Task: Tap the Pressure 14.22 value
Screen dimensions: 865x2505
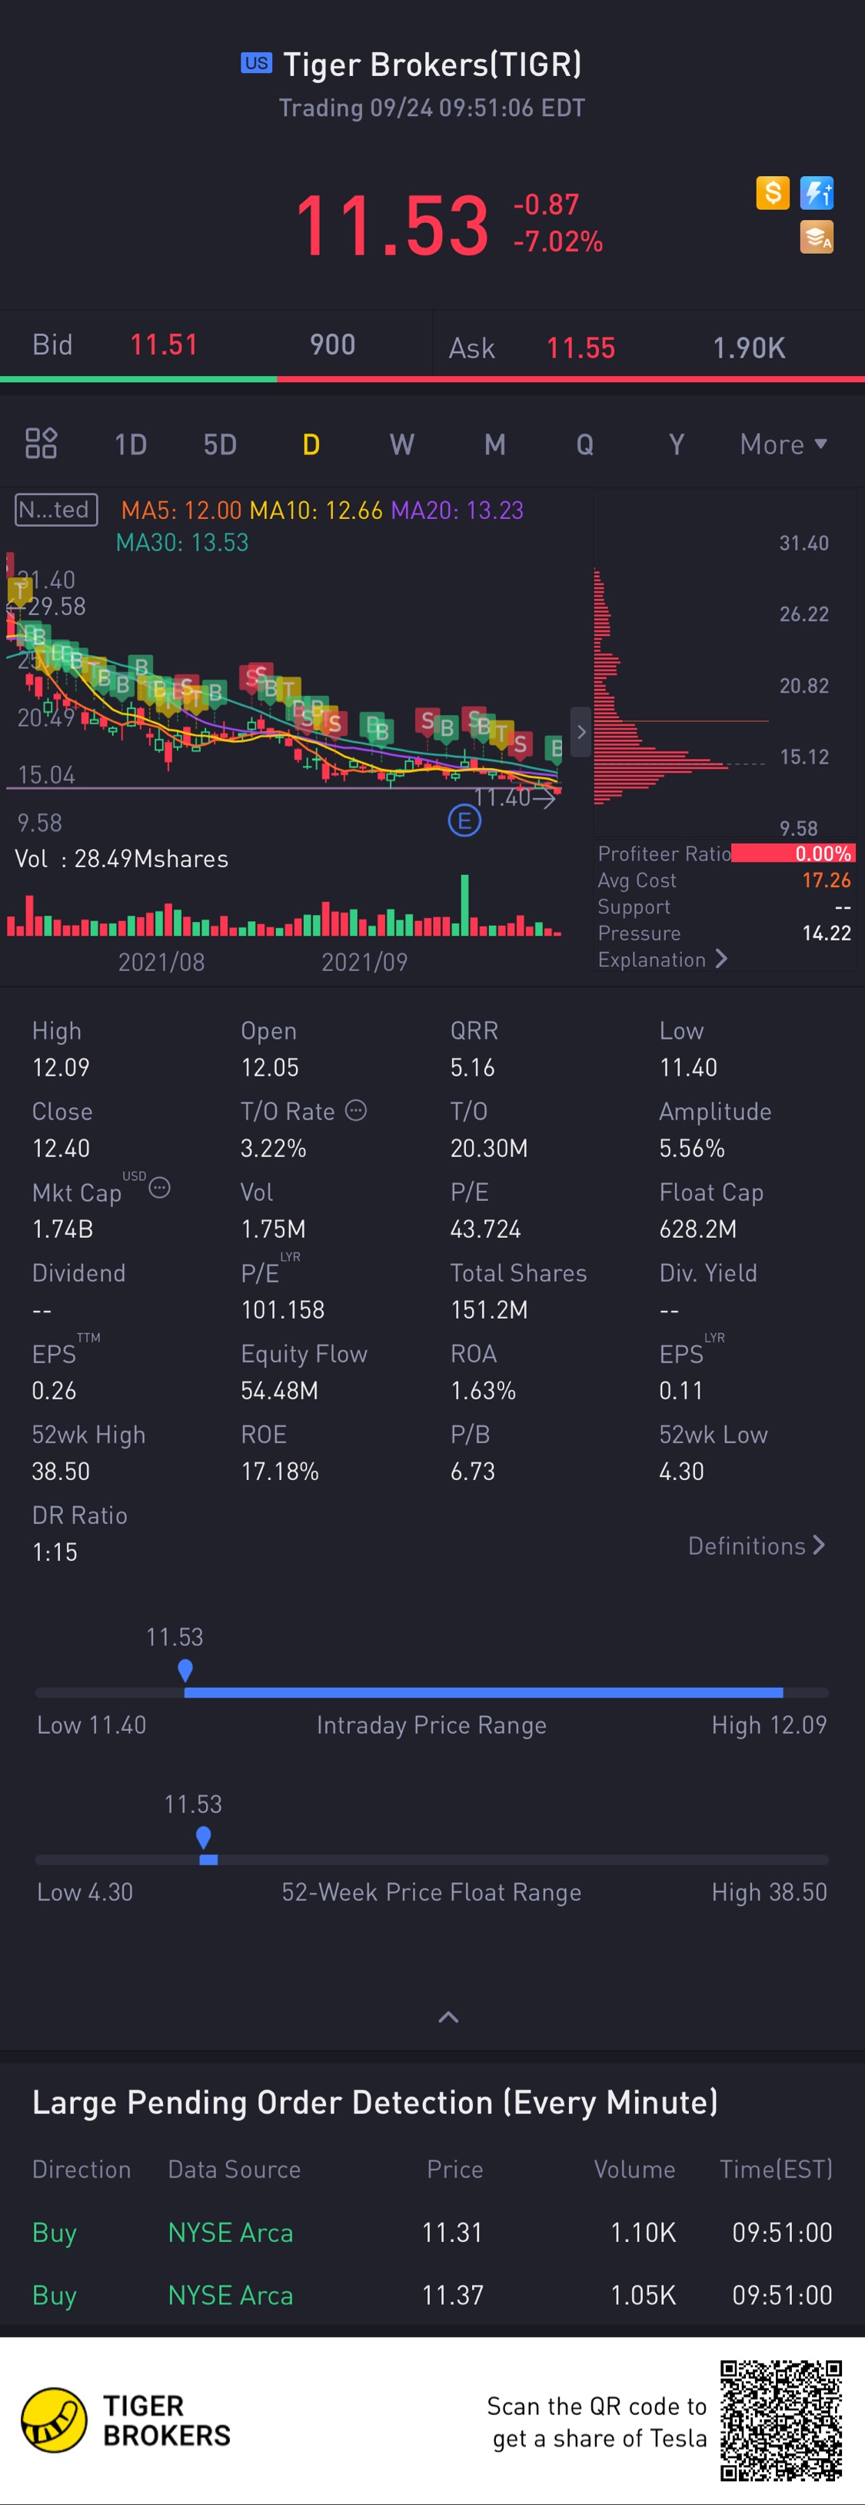Action: coord(826,933)
